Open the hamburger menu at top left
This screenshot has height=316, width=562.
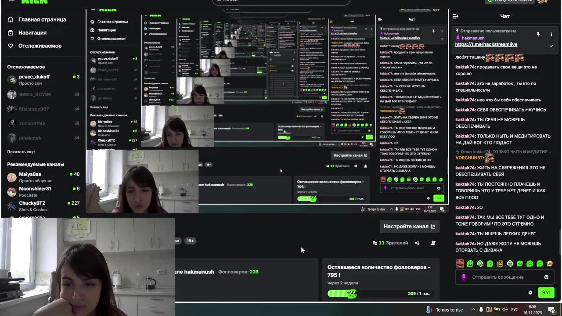point(11,1)
